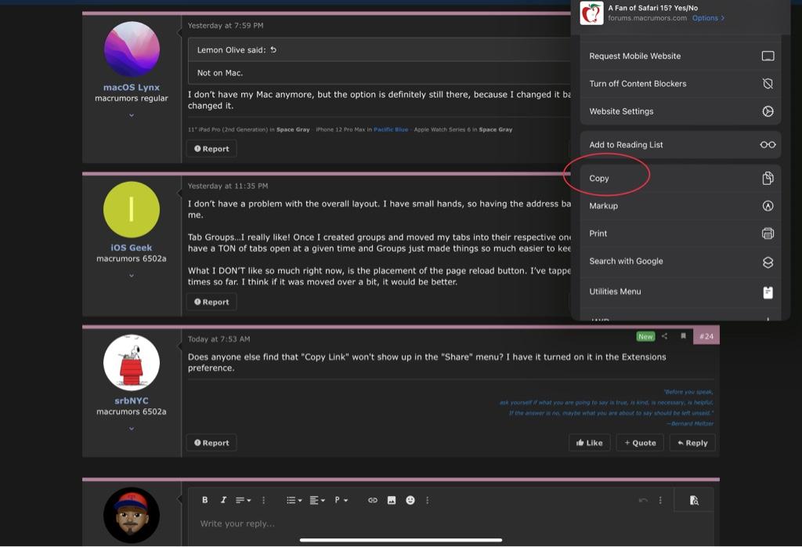This screenshot has height=547, width=802.
Task: Click timestamp Yesterday at 11:35 PM
Action: [228, 186]
